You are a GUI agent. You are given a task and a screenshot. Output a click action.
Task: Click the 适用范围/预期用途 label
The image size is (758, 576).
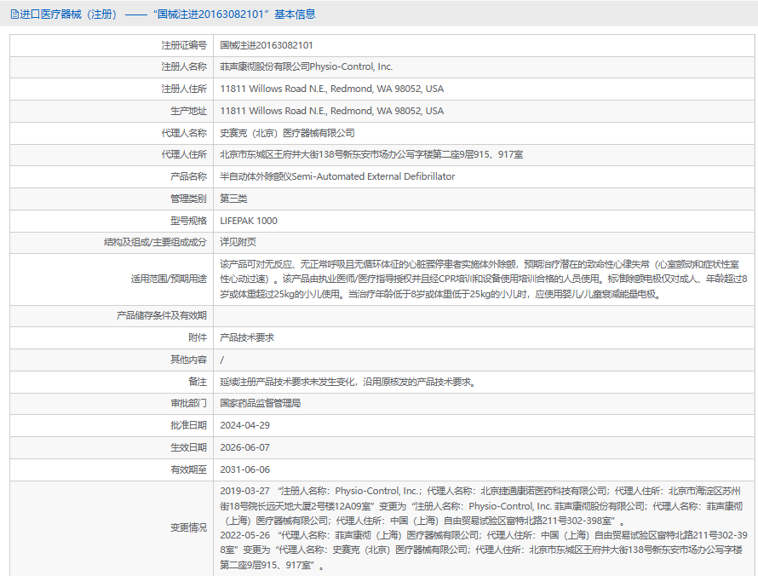169,279
